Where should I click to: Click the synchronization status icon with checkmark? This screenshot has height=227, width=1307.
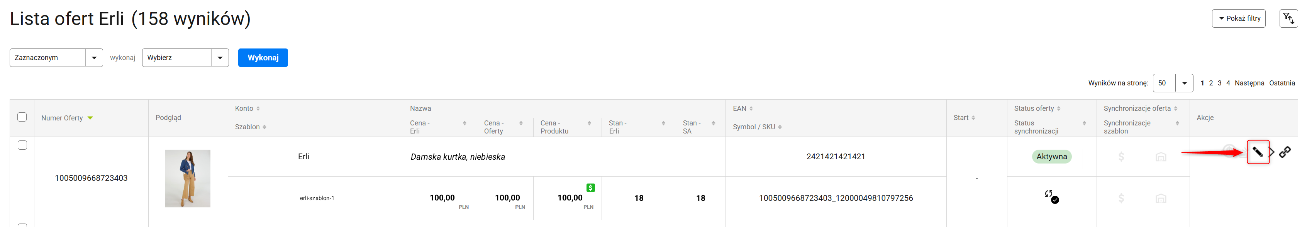tap(1051, 197)
